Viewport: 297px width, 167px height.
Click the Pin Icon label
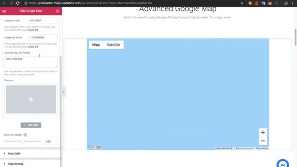pos(9,80)
